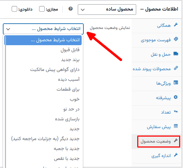Click the wrench icon beside همگانی
The height and width of the screenshot is (168, 183).
tap(176, 25)
